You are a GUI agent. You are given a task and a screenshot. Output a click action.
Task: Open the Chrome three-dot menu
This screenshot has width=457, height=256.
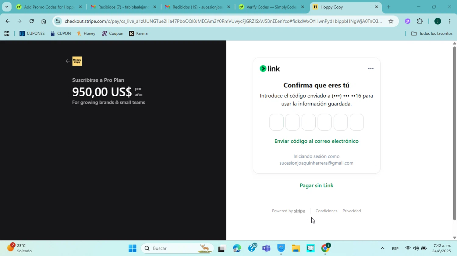click(x=450, y=21)
